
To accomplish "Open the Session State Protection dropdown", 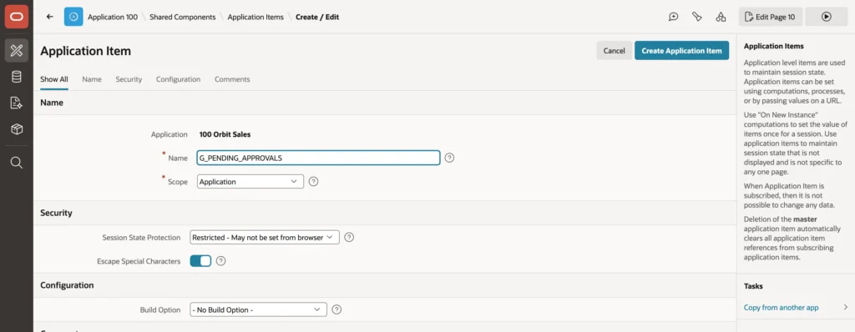I will tap(265, 237).
